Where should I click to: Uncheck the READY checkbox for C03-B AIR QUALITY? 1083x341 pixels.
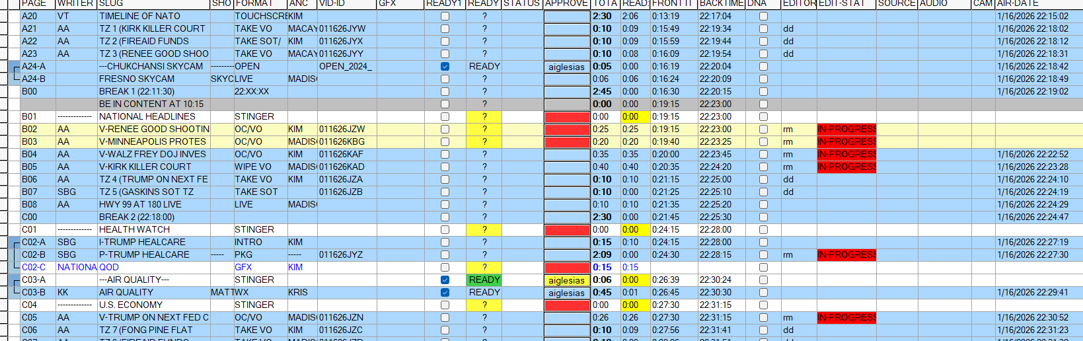445,293
